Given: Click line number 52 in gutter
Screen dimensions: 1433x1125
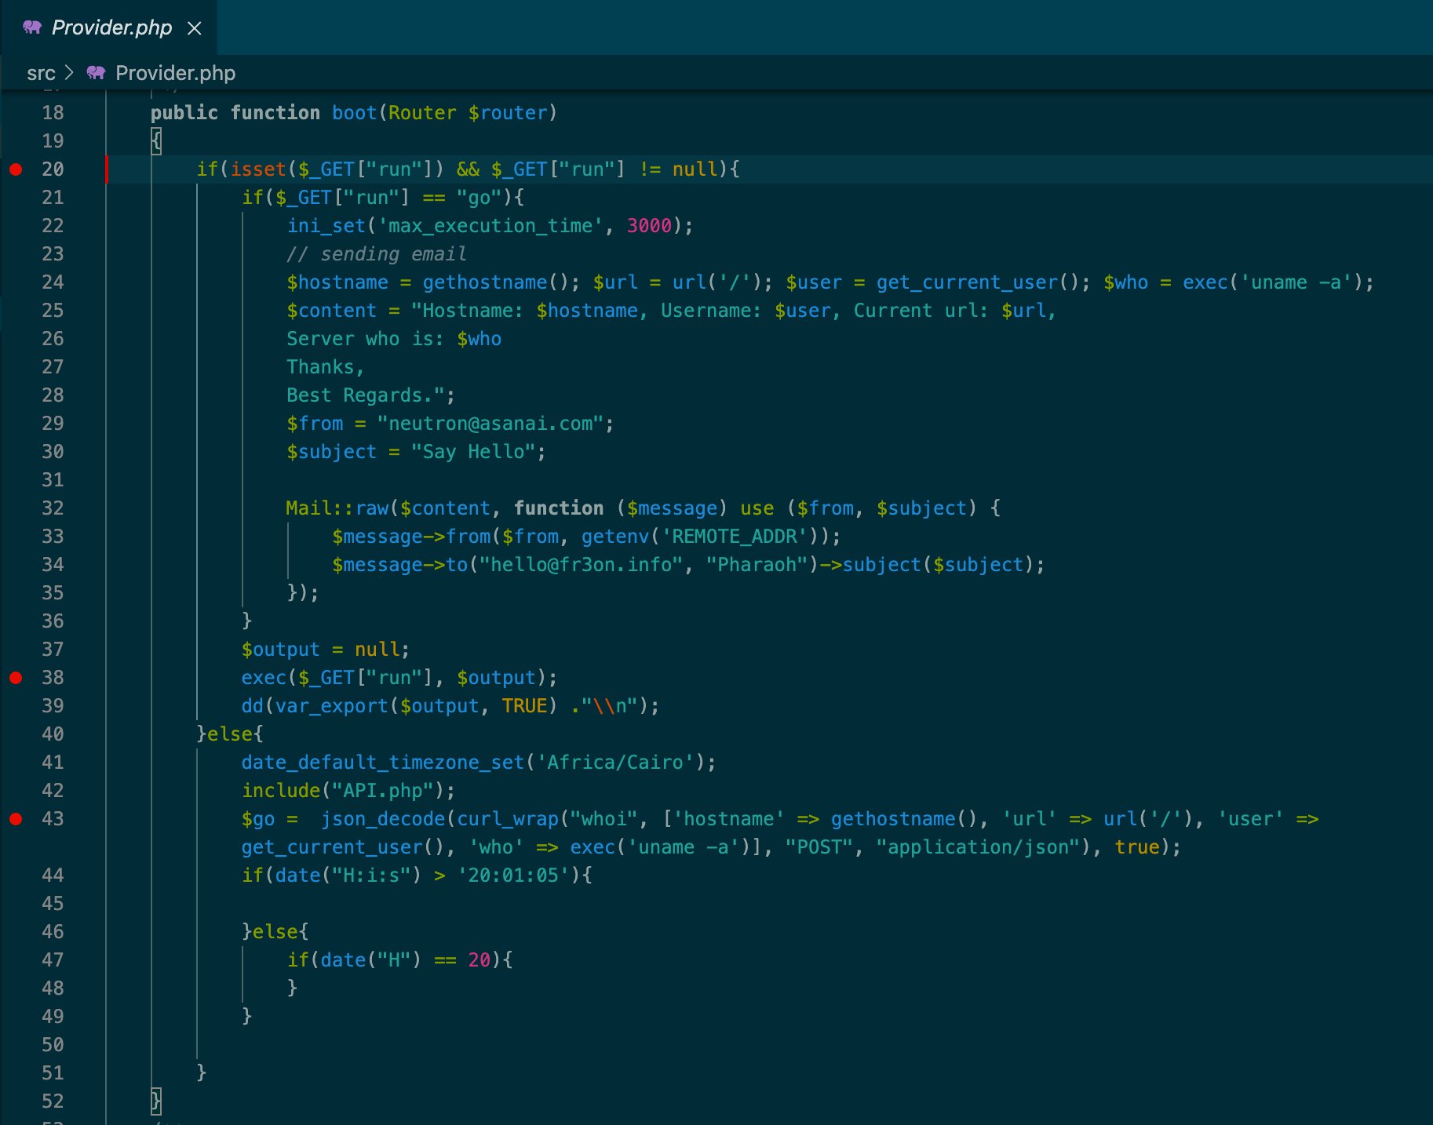Looking at the screenshot, I should point(53,1101).
